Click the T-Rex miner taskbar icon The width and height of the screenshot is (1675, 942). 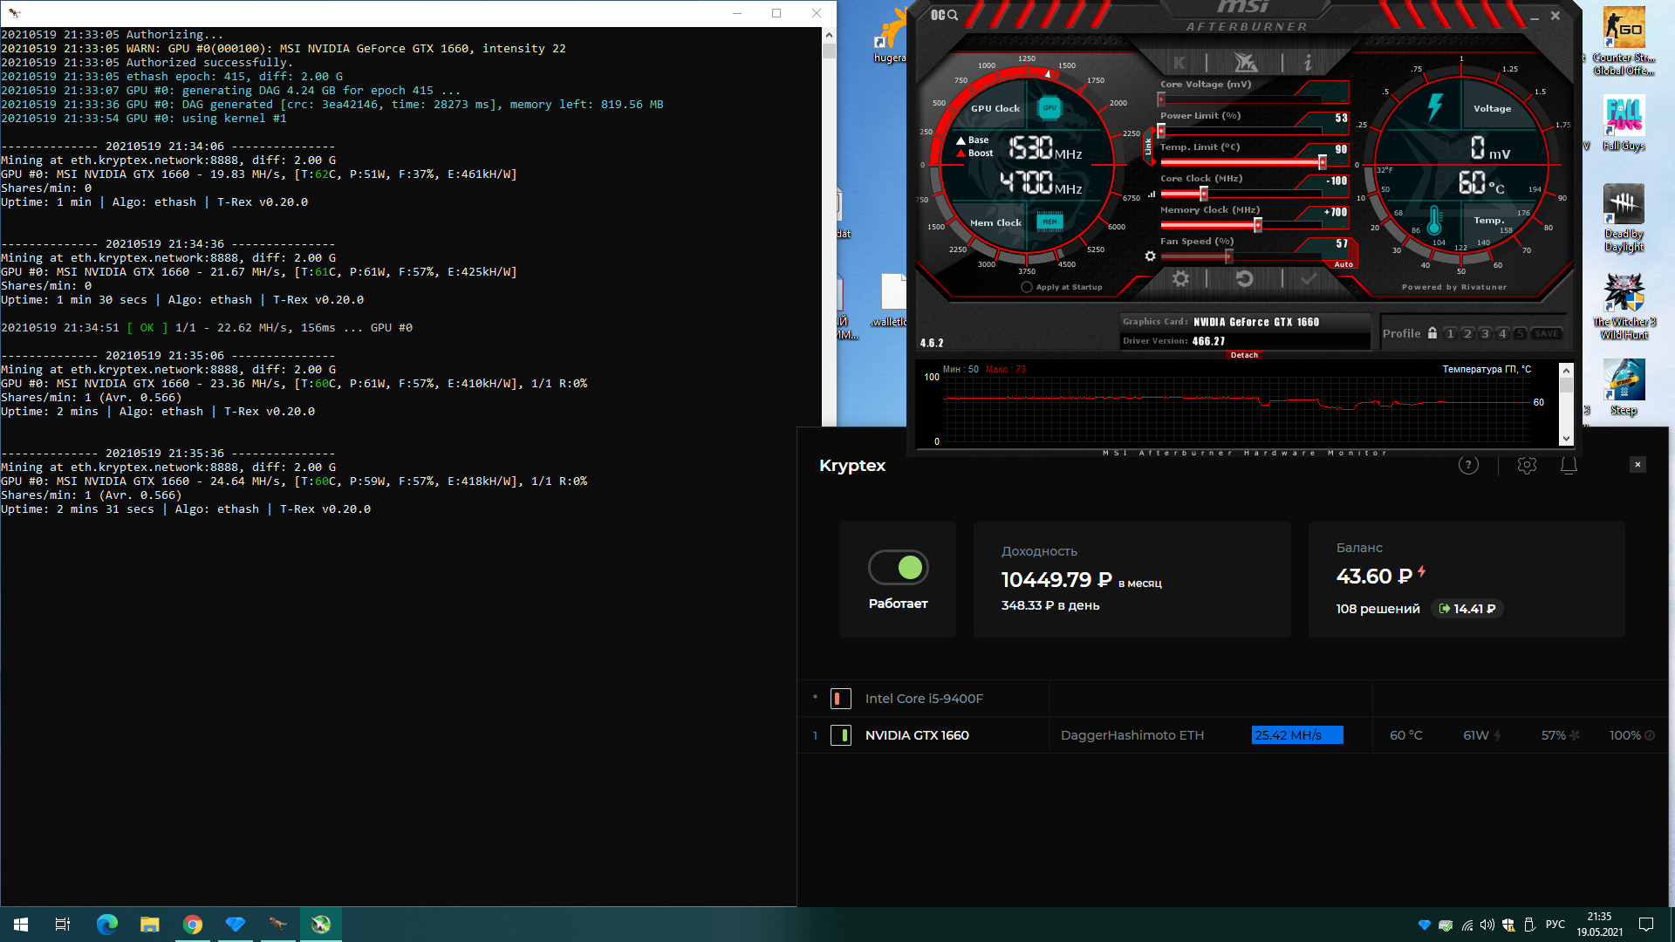(x=277, y=925)
